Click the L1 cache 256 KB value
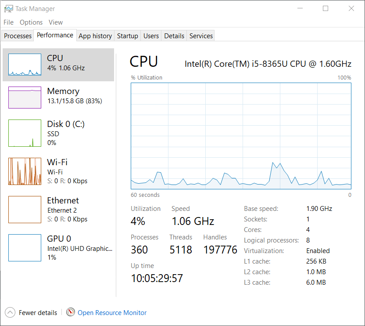Screen dimensions: 365x326 coord(316,261)
